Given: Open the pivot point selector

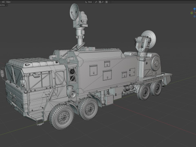Looking at the screenshot, I should pyautogui.click(x=96, y=2).
